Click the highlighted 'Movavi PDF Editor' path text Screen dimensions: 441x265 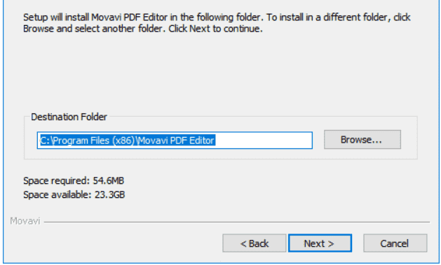coord(177,141)
